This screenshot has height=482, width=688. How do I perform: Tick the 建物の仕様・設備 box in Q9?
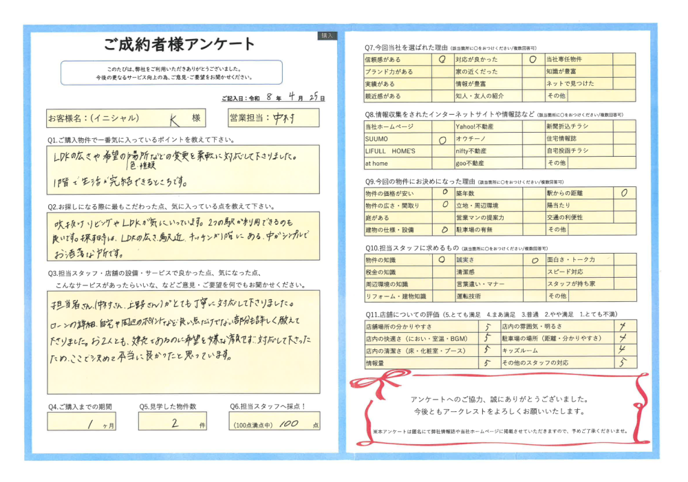coord(444,230)
